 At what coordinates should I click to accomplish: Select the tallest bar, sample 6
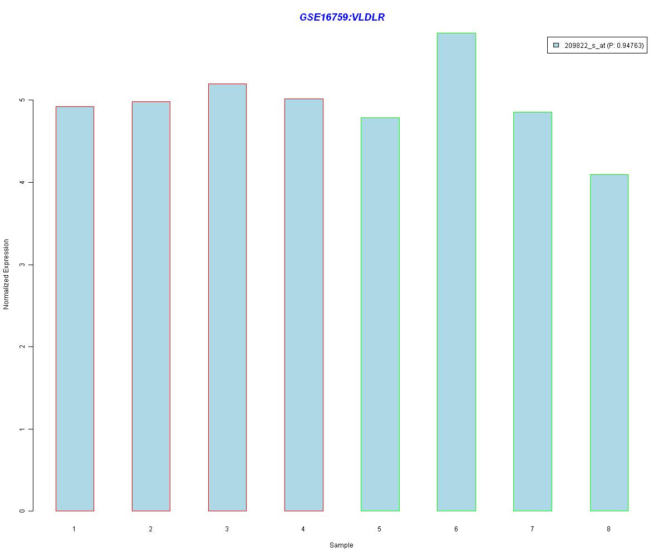(x=456, y=272)
